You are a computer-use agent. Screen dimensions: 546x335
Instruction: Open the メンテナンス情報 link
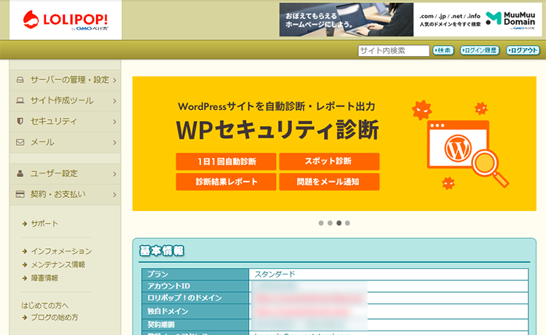[x=58, y=264]
